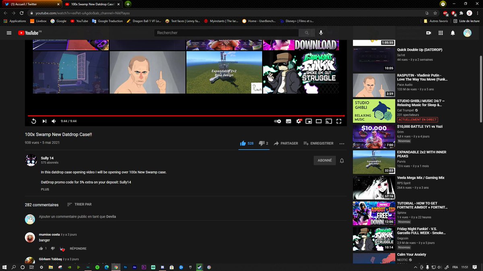This screenshot has height=271, width=483.
Task: Reload the current page
Action: [22, 13]
